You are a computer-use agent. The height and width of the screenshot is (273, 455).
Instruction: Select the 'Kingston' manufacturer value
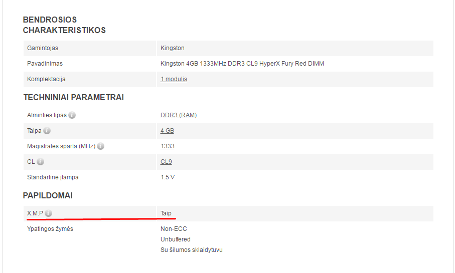pos(173,48)
